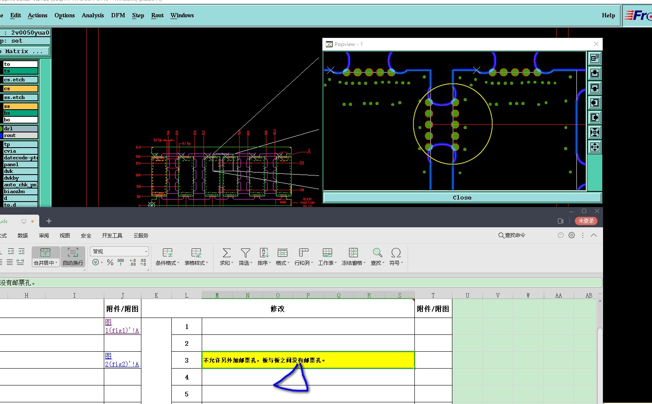Decrease decimal places
Screen dimensions: 652x404
point(143,262)
